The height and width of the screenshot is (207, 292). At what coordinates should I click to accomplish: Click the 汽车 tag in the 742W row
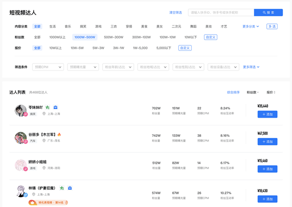pyautogui.click(x=33, y=141)
